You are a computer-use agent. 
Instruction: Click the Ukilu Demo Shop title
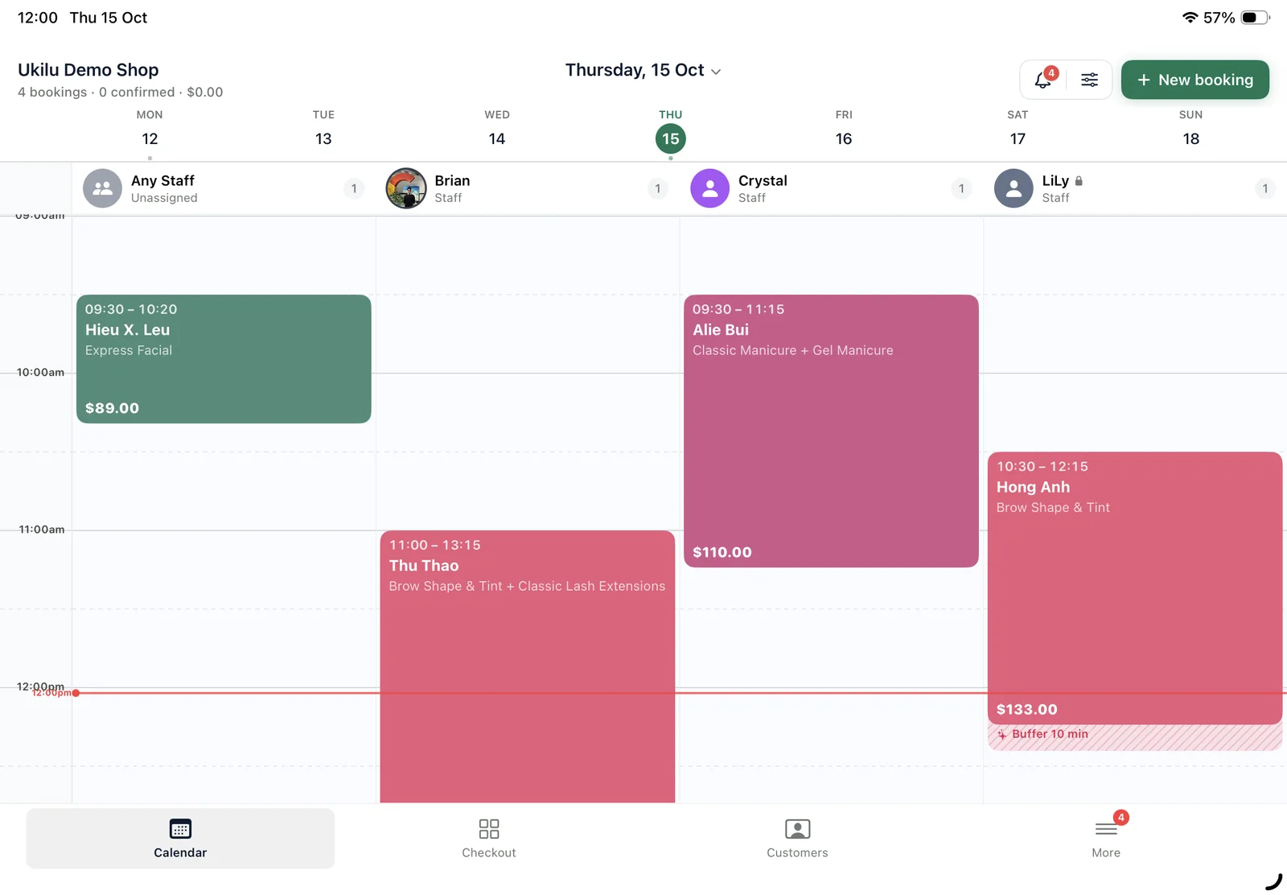coord(88,70)
